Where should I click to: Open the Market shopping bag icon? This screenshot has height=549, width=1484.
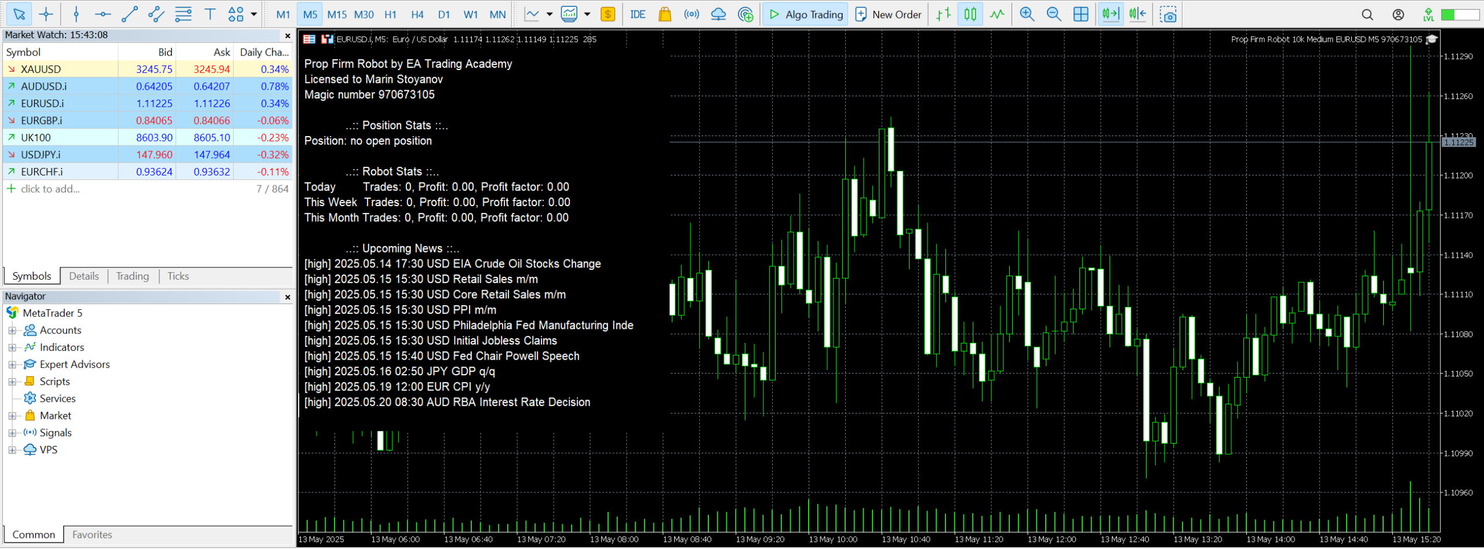click(664, 14)
